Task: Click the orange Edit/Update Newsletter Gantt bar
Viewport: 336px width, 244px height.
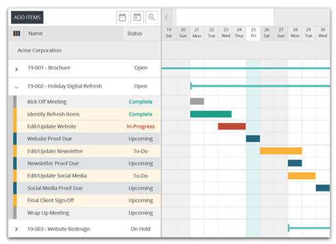Action: tap(281, 151)
